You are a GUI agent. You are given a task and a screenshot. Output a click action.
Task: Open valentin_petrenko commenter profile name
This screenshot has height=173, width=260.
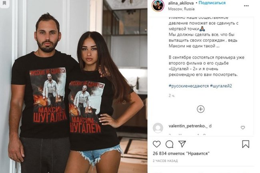[x=188, y=126]
